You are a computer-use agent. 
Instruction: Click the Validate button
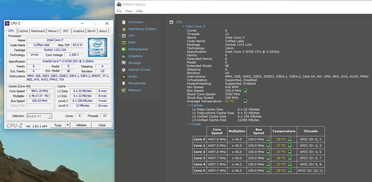click(81, 125)
